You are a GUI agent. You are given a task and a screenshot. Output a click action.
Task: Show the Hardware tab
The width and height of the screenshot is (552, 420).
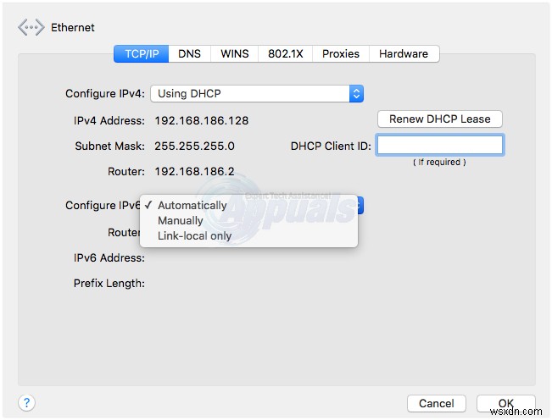pos(404,54)
